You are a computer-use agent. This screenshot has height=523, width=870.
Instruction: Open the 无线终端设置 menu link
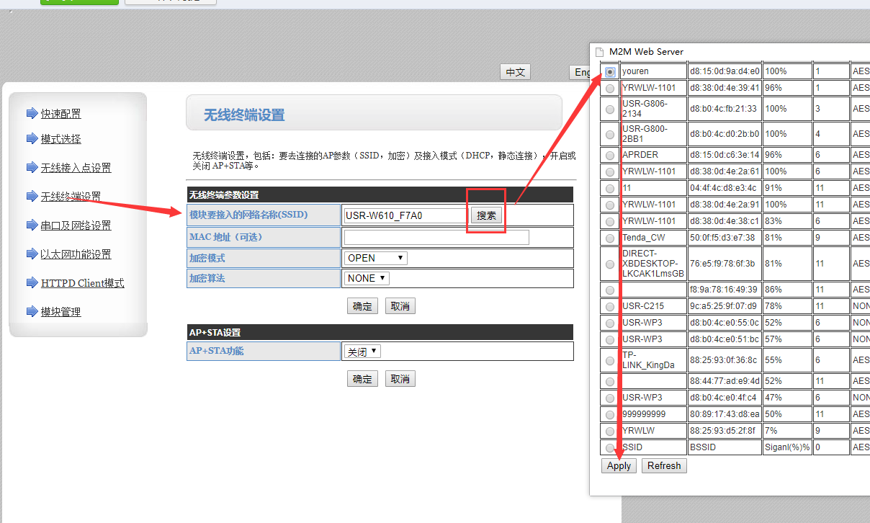(x=71, y=197)
